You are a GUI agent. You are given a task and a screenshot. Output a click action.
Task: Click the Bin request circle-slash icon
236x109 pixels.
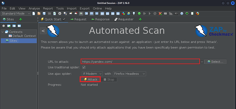[x=155, y=13]
